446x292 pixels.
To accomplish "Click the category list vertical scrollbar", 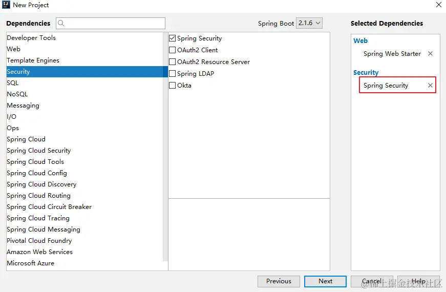I will tap(165, 147).
